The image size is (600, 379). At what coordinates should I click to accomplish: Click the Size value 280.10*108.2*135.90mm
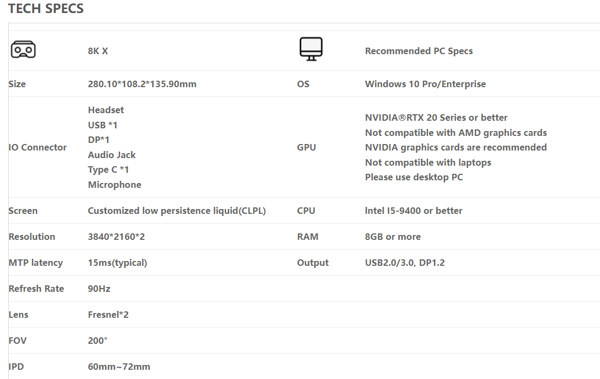[x=142, y=84]
